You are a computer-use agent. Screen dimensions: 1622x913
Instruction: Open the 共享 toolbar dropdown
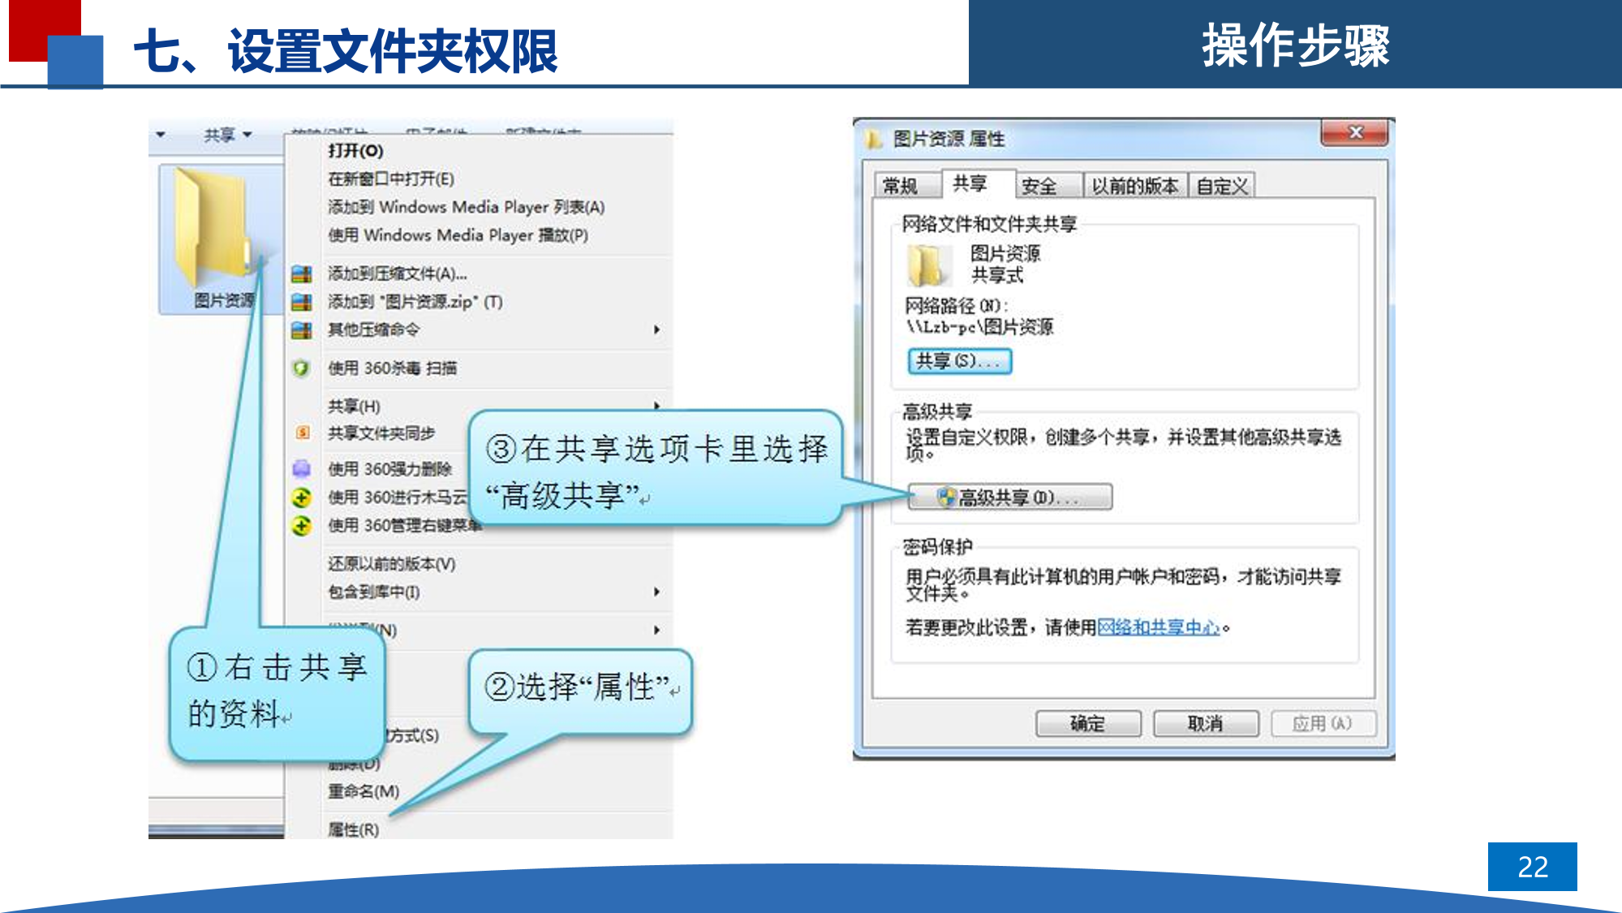click(x=228, y=135)
